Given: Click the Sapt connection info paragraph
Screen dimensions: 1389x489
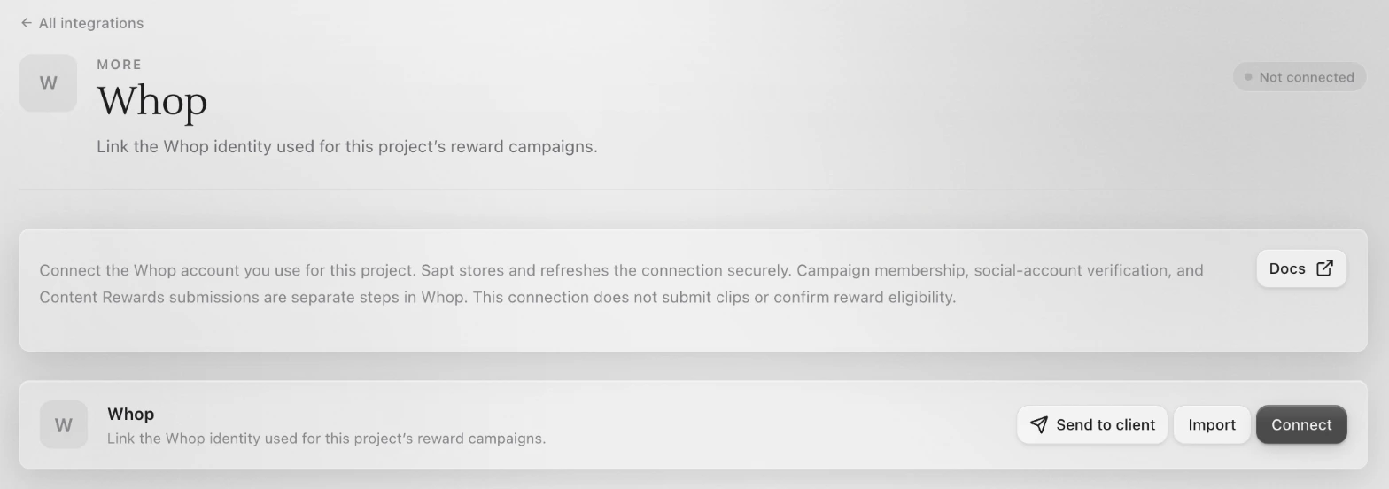Looking at the screenshot, I should click(x=621, y=283).
